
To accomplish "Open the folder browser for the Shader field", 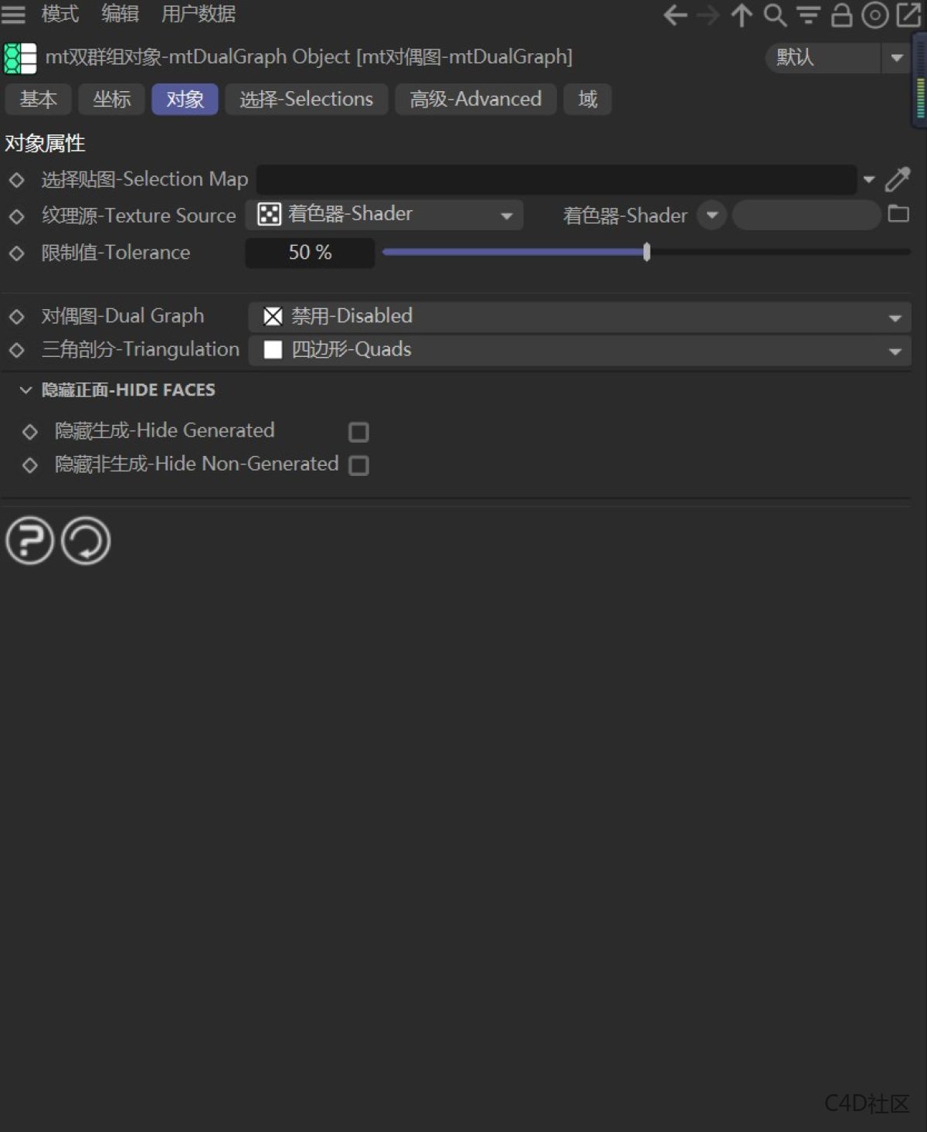I will (898, 216).
